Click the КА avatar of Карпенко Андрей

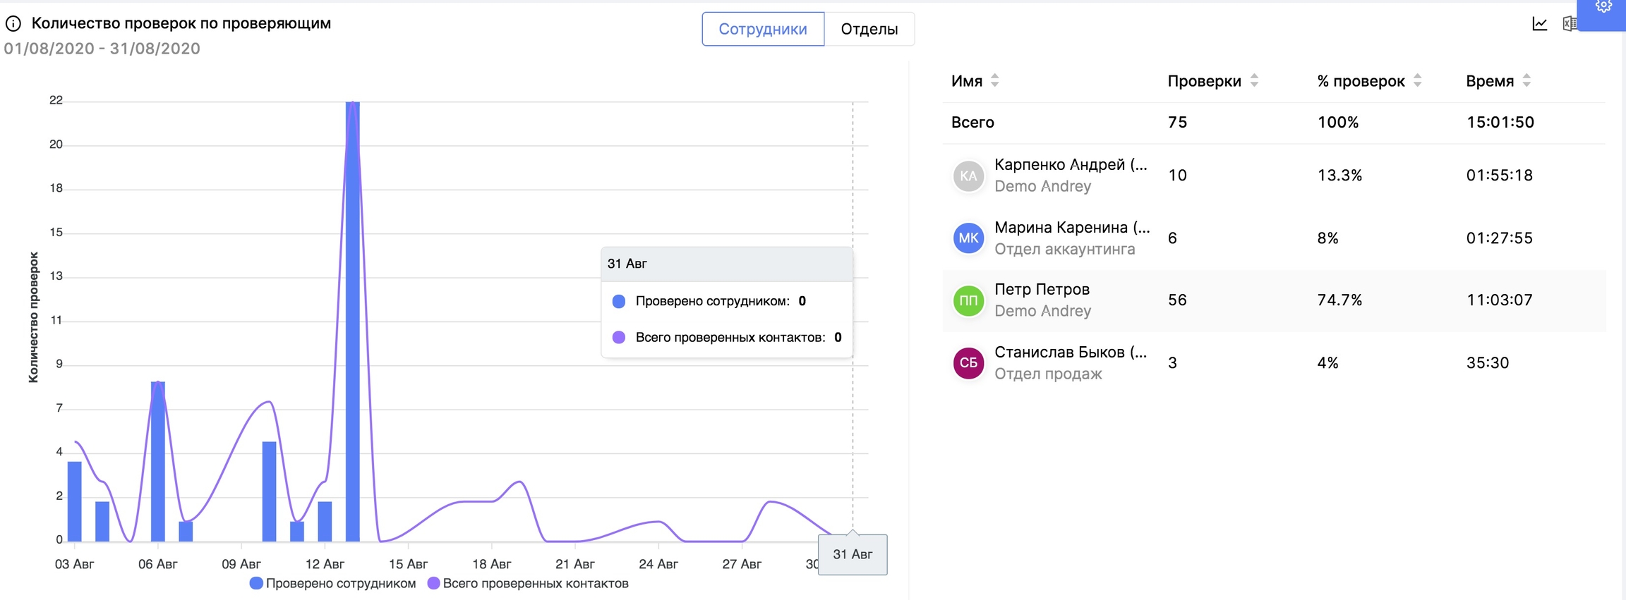(x=968, y=176)
